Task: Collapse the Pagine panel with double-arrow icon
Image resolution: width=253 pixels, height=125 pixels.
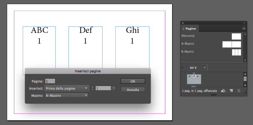Action: (244, 23)
